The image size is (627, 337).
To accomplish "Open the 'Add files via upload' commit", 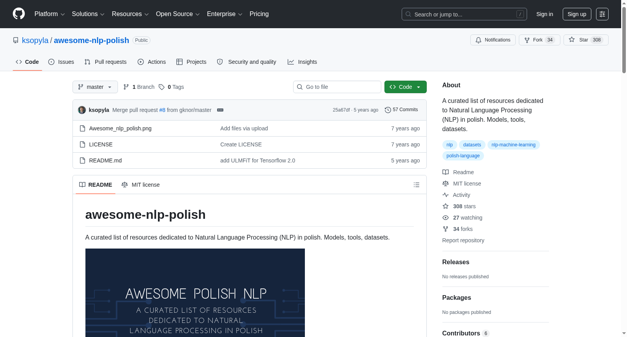I will 244,128.
